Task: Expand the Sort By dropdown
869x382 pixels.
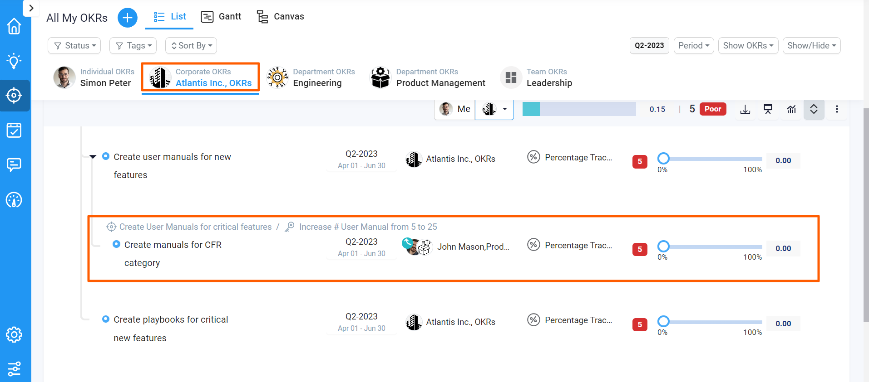Action: 191,46
